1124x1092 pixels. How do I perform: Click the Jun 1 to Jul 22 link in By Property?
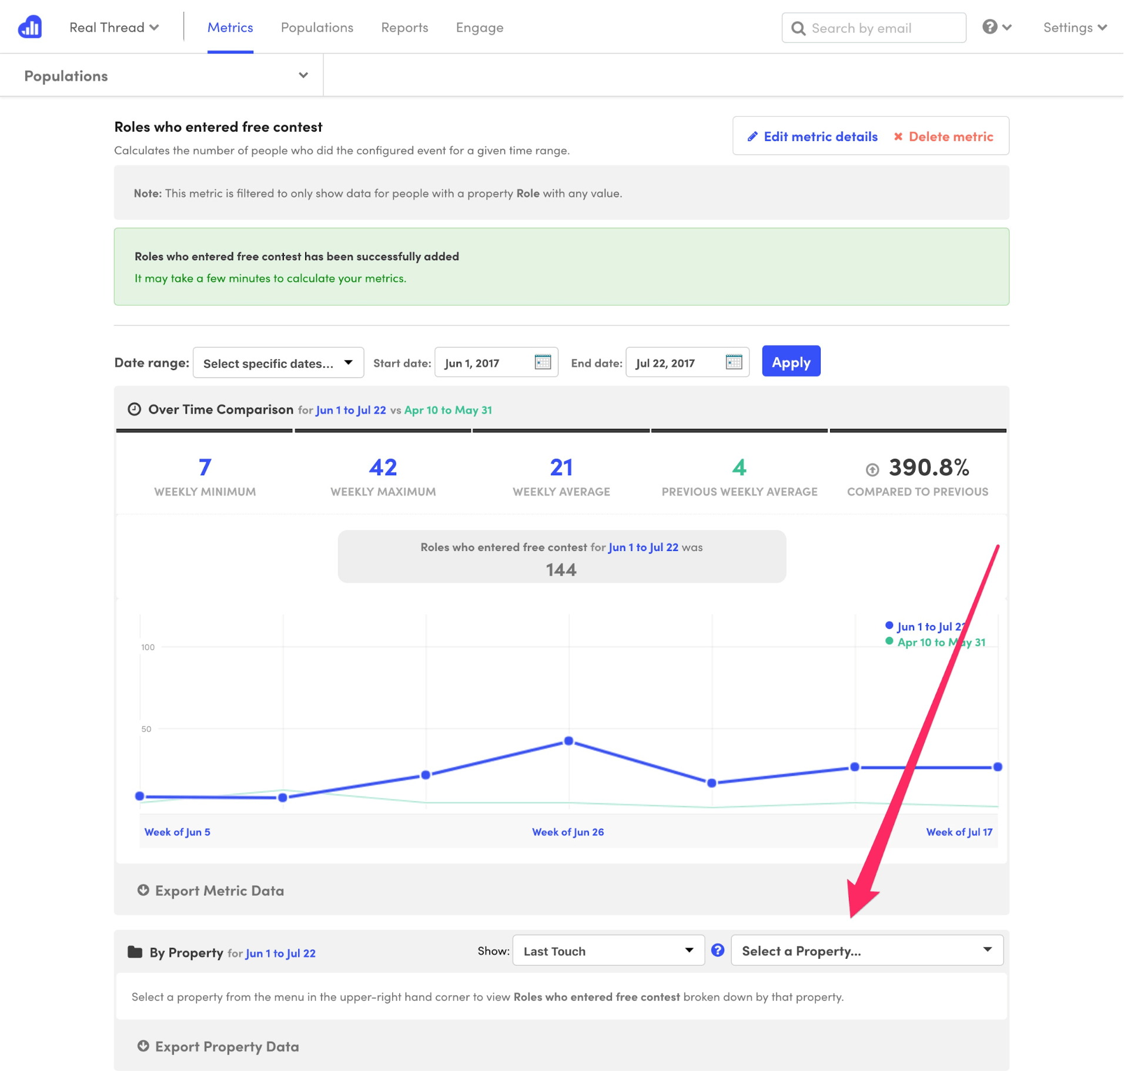(x=280, y=953)
